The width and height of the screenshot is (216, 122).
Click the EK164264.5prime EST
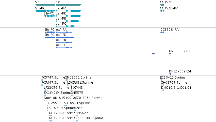tap(45, 95)
